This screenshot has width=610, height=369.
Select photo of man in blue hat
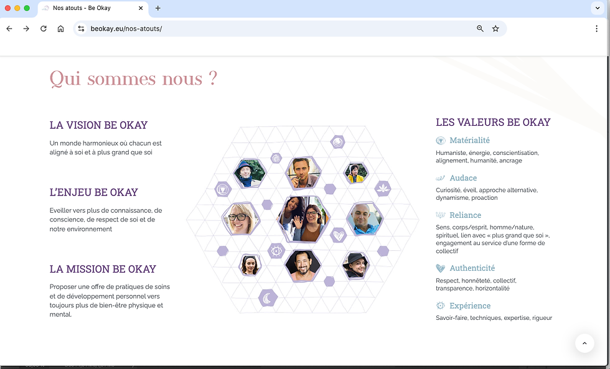pos(250,174)
